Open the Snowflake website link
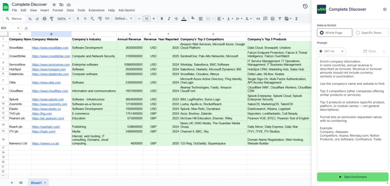 [50, 48]
